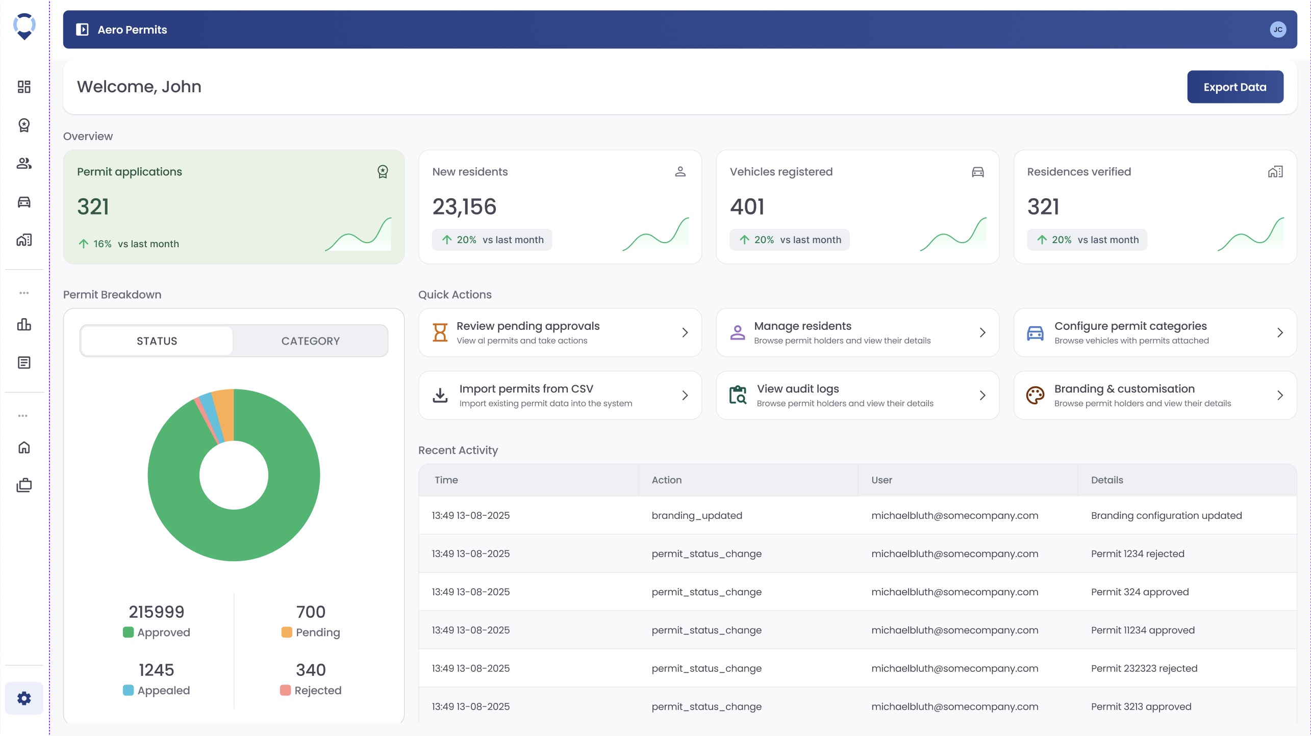
Task: Open the bar chart reports sidebar icon
Action: 24,325
